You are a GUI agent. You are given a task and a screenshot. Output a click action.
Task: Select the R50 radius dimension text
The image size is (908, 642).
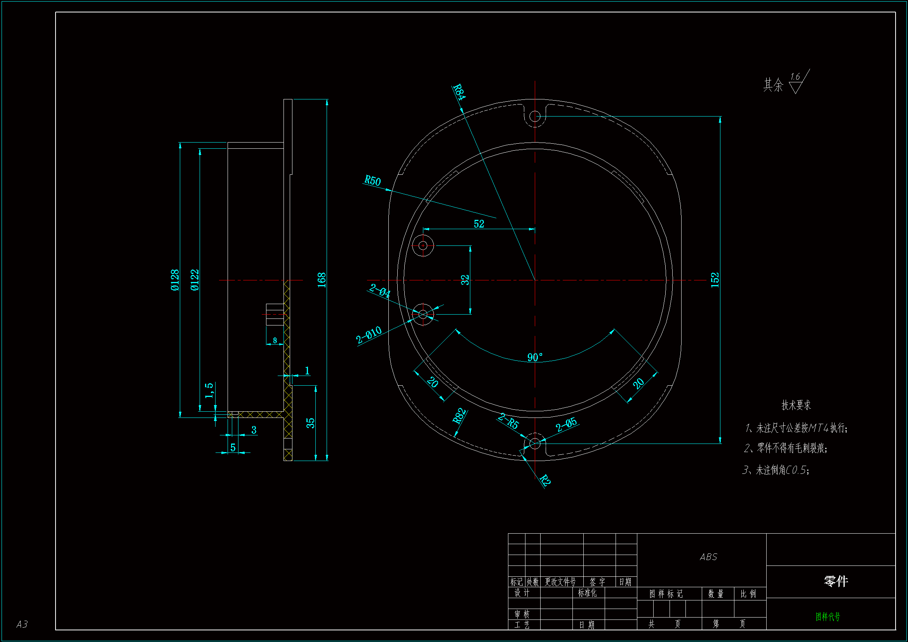click(372, 181)
